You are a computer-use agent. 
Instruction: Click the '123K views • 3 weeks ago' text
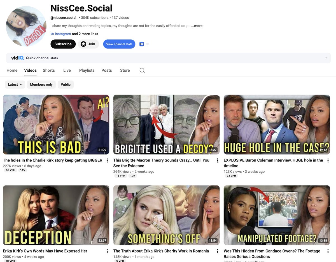pos(244,172)
